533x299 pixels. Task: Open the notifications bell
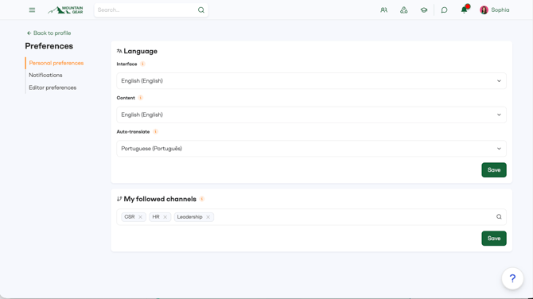pos(465,10)
